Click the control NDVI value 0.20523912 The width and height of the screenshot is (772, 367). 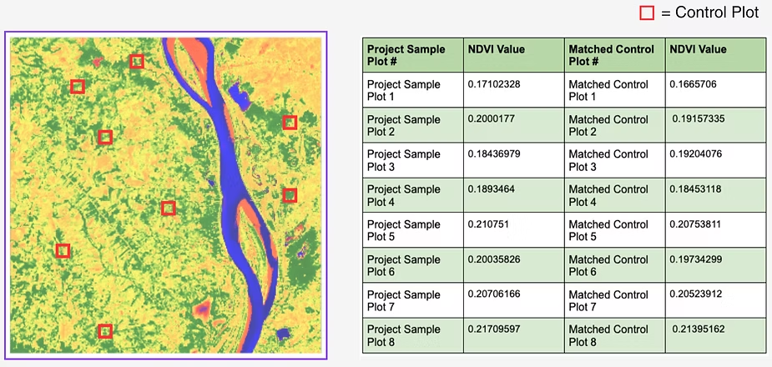[696, 294]
